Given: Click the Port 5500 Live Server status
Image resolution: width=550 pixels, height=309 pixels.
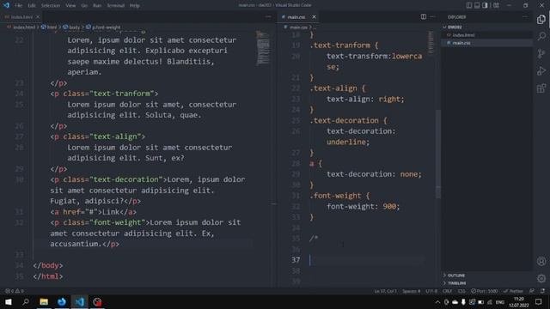Looking at the screenshot, I should tap(485, 291).
